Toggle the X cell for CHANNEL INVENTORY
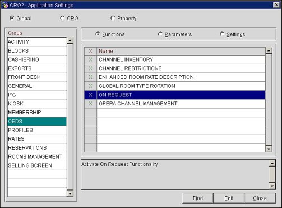Image resolution: width=282 pixels, height=208 pixels. (90, 59)
